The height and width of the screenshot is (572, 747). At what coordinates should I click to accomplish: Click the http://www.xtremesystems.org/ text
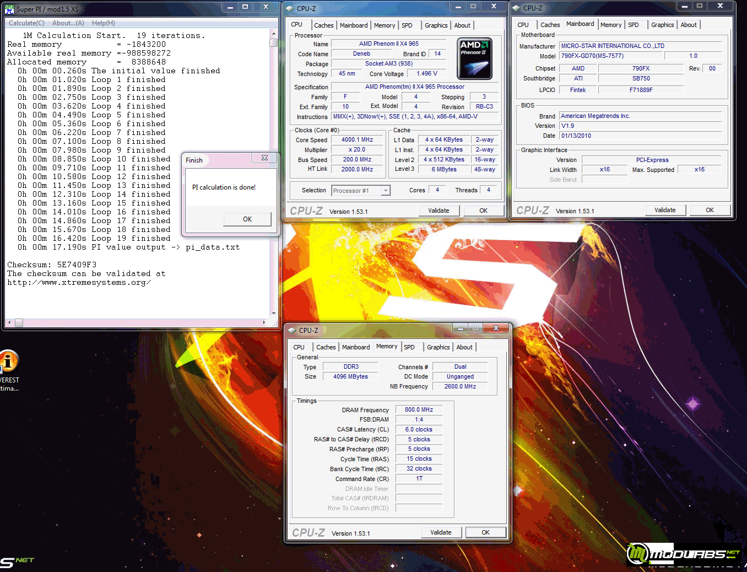79,283
